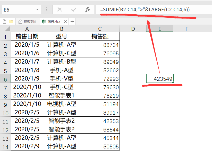The height and width of the screenshot is (151, 212).
Task: Switch to the 模板专区 tab
Action: tap(27, 22)
